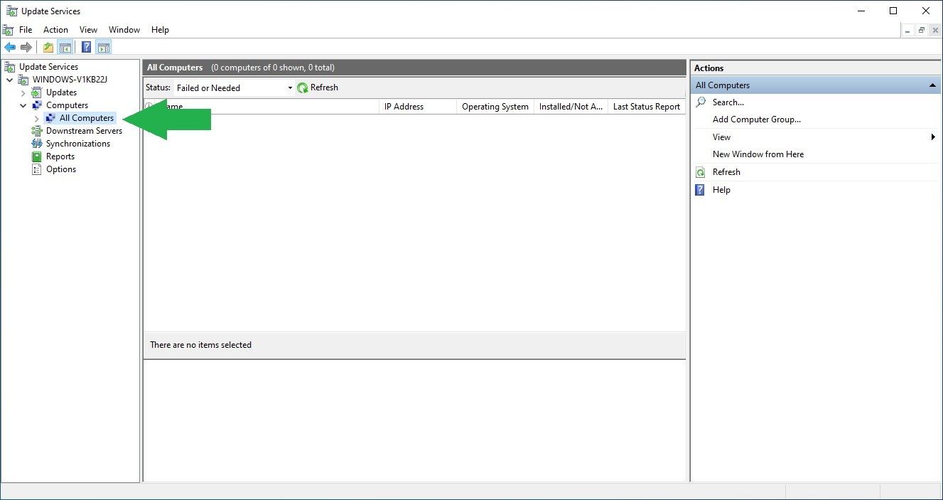Image resolution: width=943 pixels, height=500 pixels.
Task: Sort by IP Address column header
Action: [x=418, y=107]
